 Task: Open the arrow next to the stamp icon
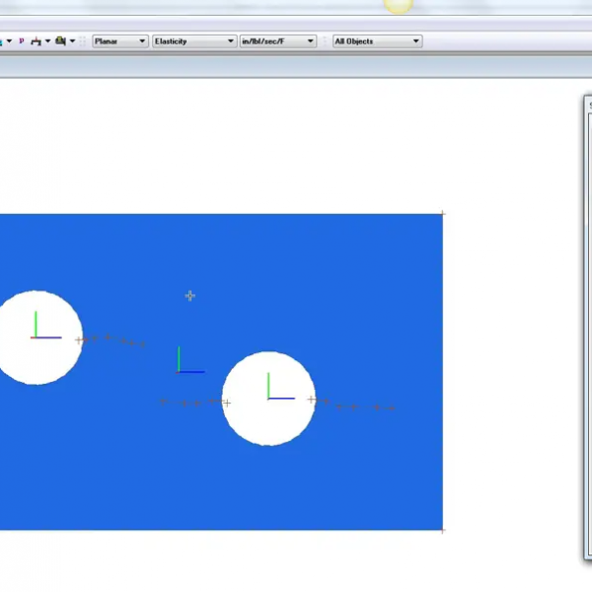coord(72,41)
